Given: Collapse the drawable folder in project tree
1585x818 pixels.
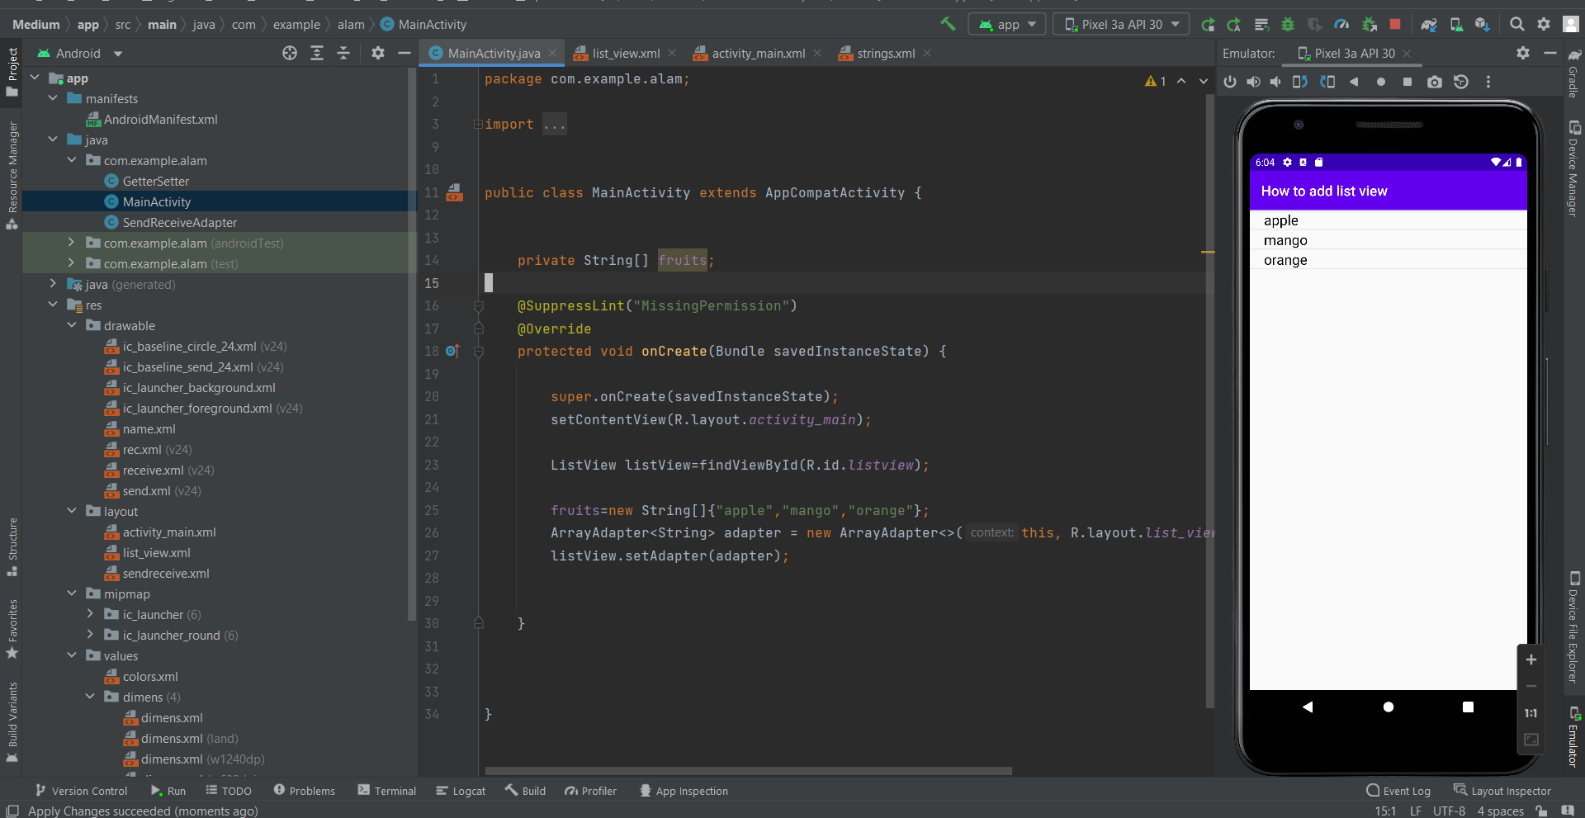Looking at the screenshot, I should tap(72, 326).
